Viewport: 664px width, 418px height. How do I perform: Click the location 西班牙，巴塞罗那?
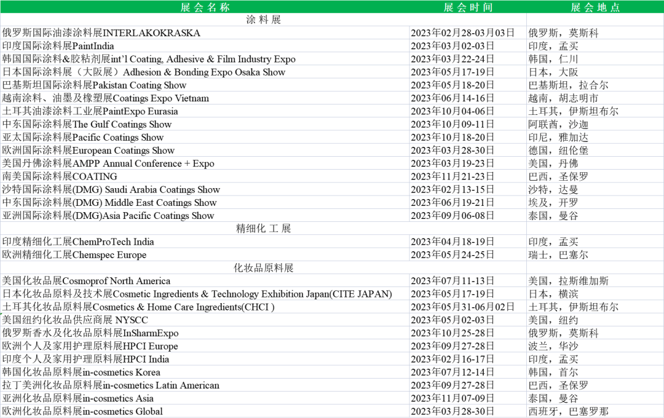click(568, 411)
